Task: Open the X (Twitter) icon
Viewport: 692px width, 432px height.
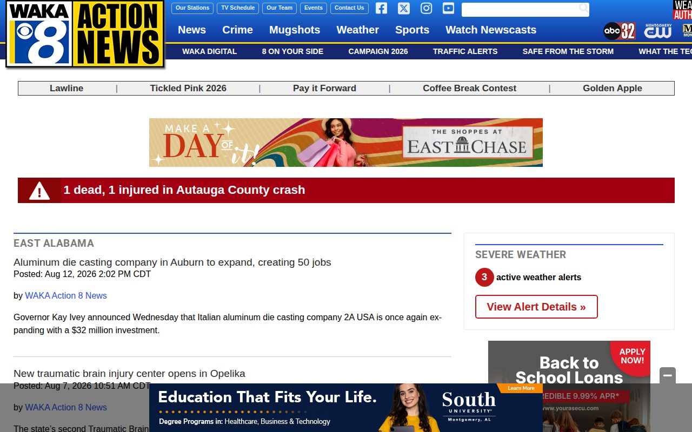Action: (x=404, y=8)
